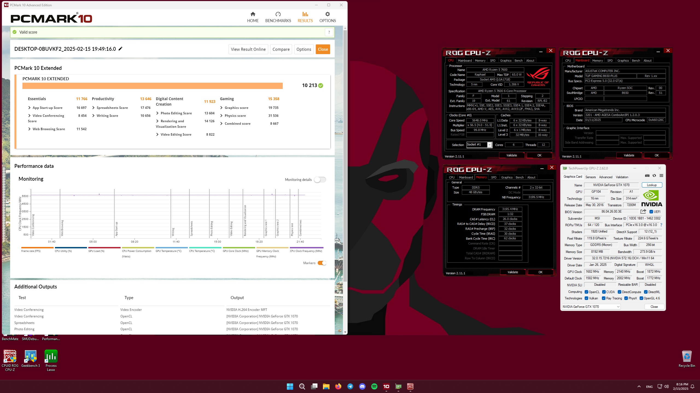Click Validate in the CPU-Z Memory window
This screenshot has width=700, height=393.
pyautogui.click(x=512, y=272)
